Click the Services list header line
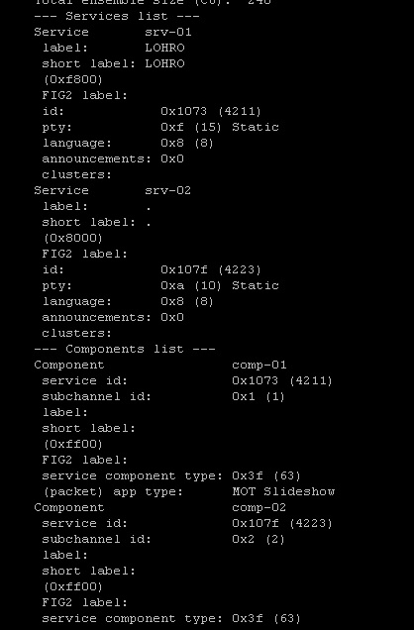Viewport: 414px width, 630px height. click(117, 17)
